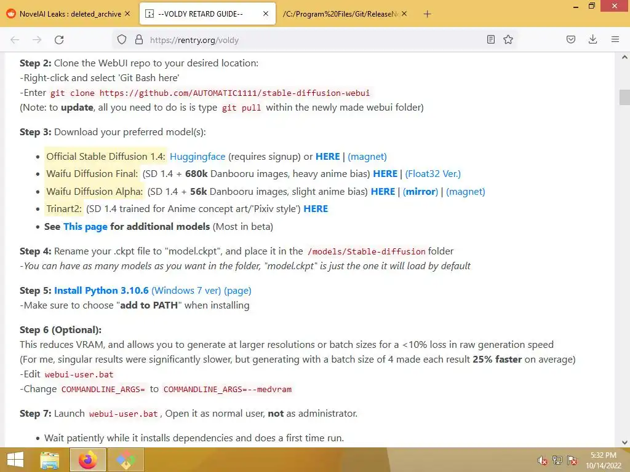Image resolution: width=630 pixels, height=472 pixels.
Task: Open the Huggingface link
Action: pyautogui.click(x=197, y=157)
